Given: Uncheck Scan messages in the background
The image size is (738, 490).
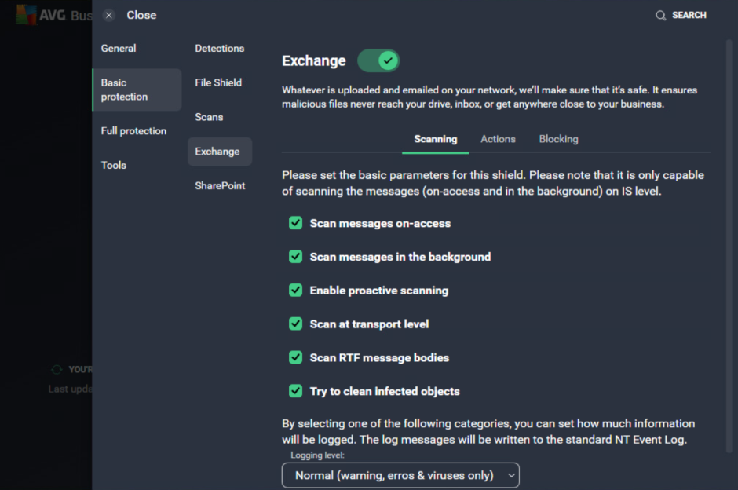Looking at the screenshot, I should (295, 257).
